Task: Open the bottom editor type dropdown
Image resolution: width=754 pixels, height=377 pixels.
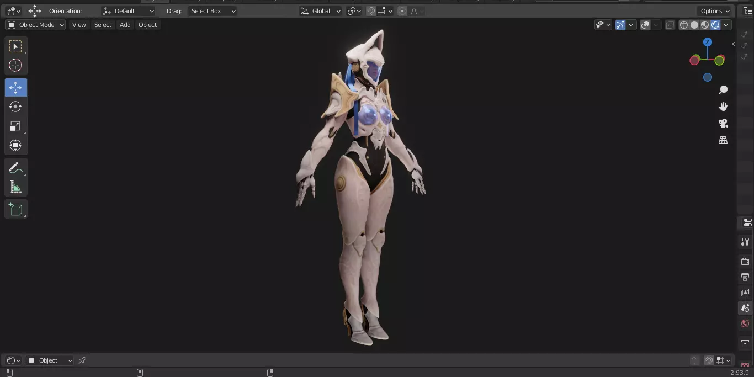Action: (13, 360)
